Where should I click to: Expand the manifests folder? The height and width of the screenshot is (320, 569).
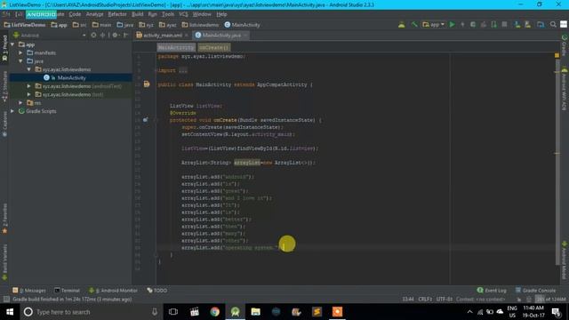(x=20, y=52)
